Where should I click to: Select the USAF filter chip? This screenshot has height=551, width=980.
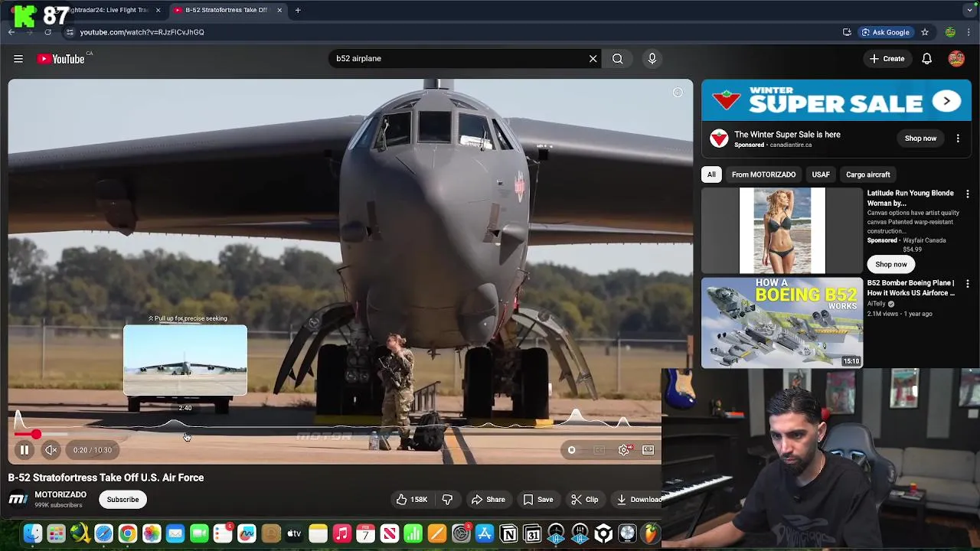821,174
